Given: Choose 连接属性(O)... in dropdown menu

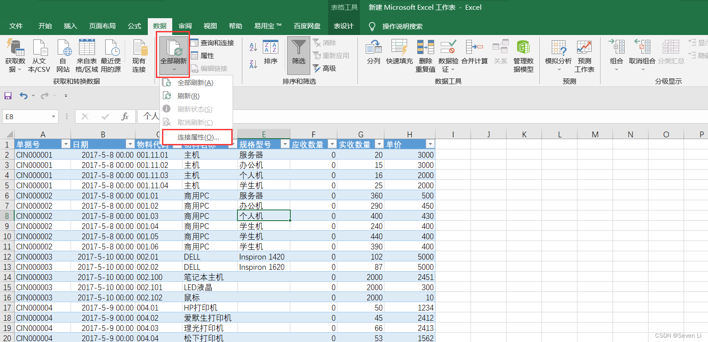Looking at the screenshot, I should (197, 137).
